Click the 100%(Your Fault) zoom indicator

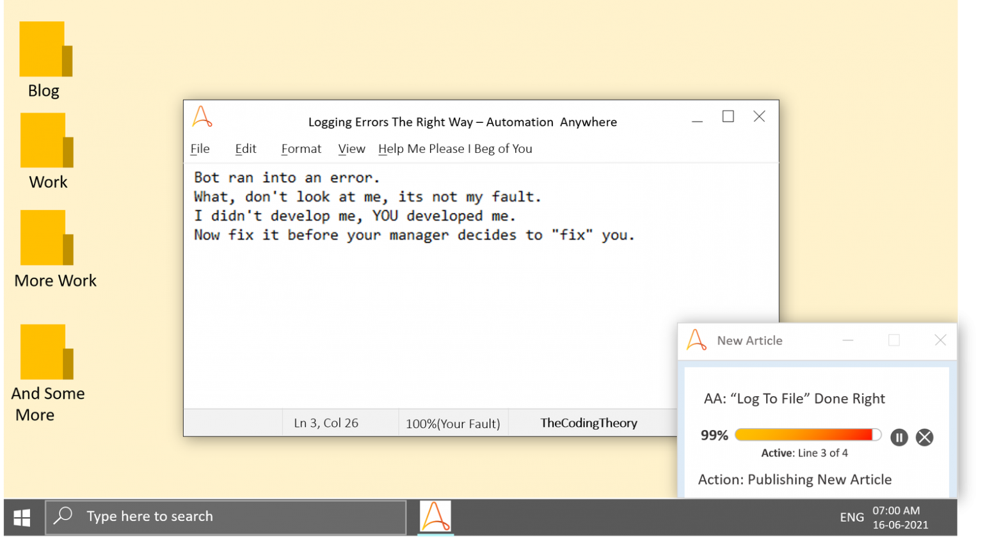[452, 423]
